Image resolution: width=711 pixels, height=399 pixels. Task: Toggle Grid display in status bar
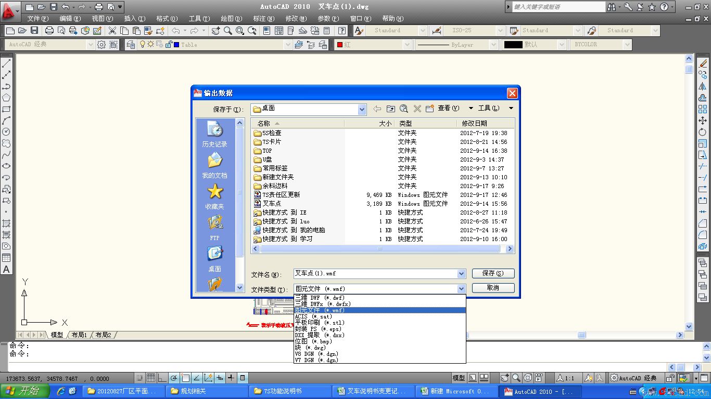pyautogui.click(x=151, y=378)
